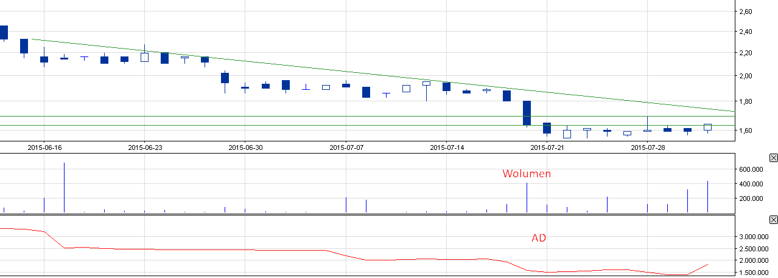
Task: Click the hollow candle above 2015-06-23
Action: pyautogui.click(x=144, y=57)
